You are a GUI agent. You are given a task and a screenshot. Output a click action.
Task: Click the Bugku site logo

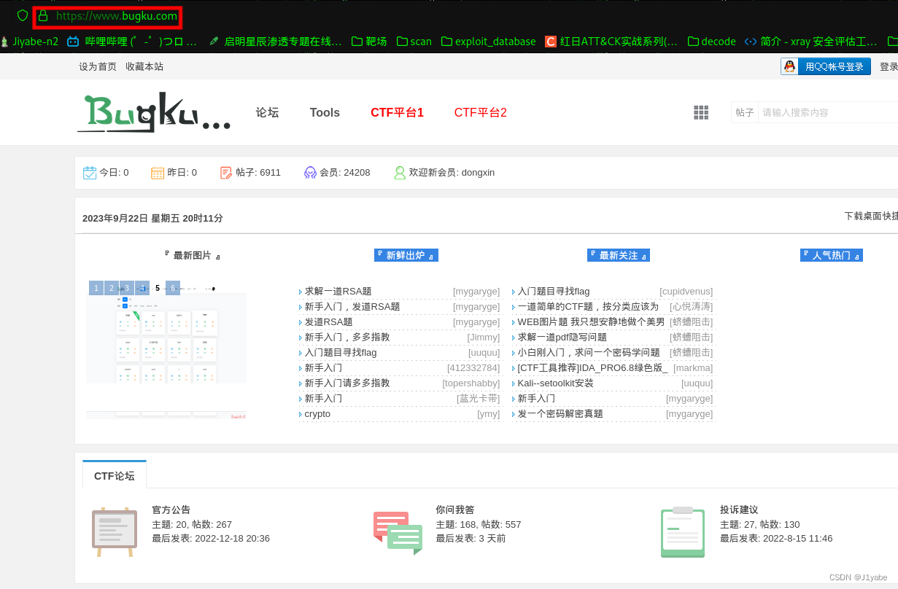(x=153, y=112)
